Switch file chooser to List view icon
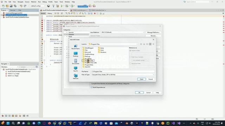 tap(150, 44)
